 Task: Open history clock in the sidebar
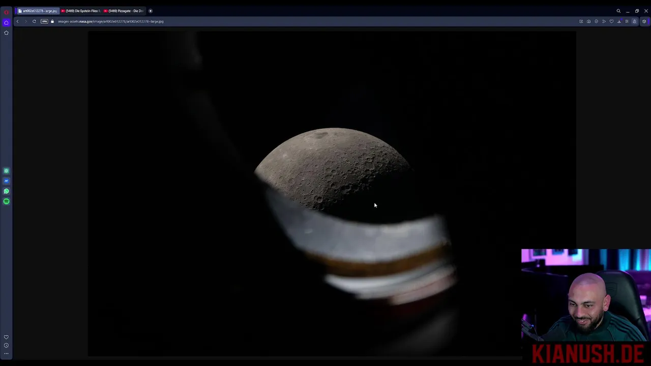pyautogui.click(x=6, y=345)
